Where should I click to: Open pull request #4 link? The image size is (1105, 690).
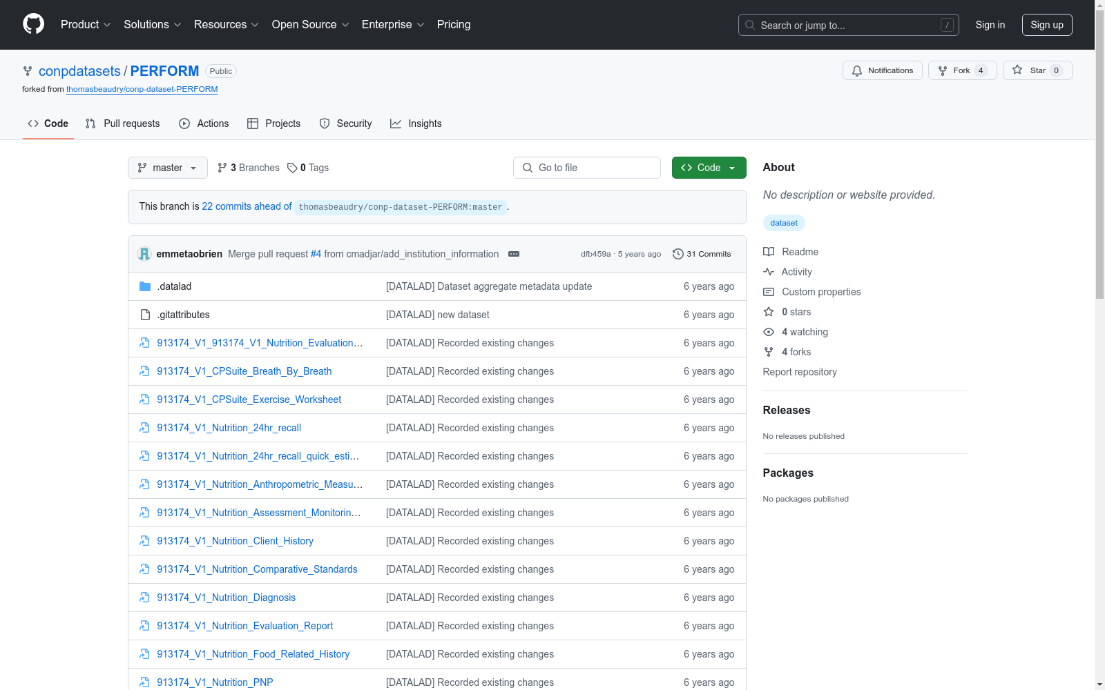[x=316, y=254]
